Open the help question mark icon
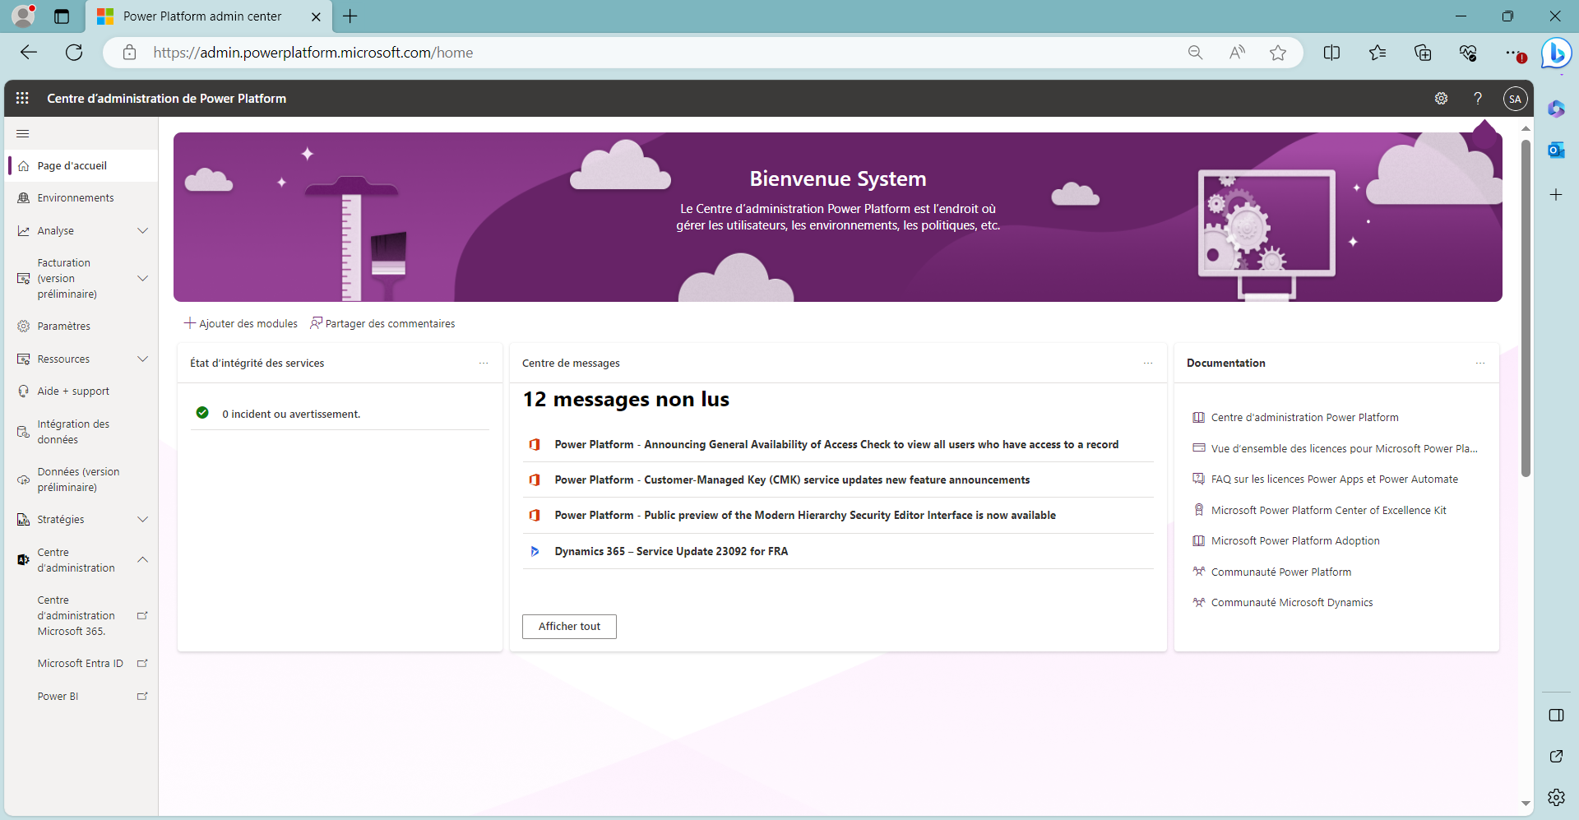Viewport: 1579px width, 820px height. click(x=1478, y=99)
